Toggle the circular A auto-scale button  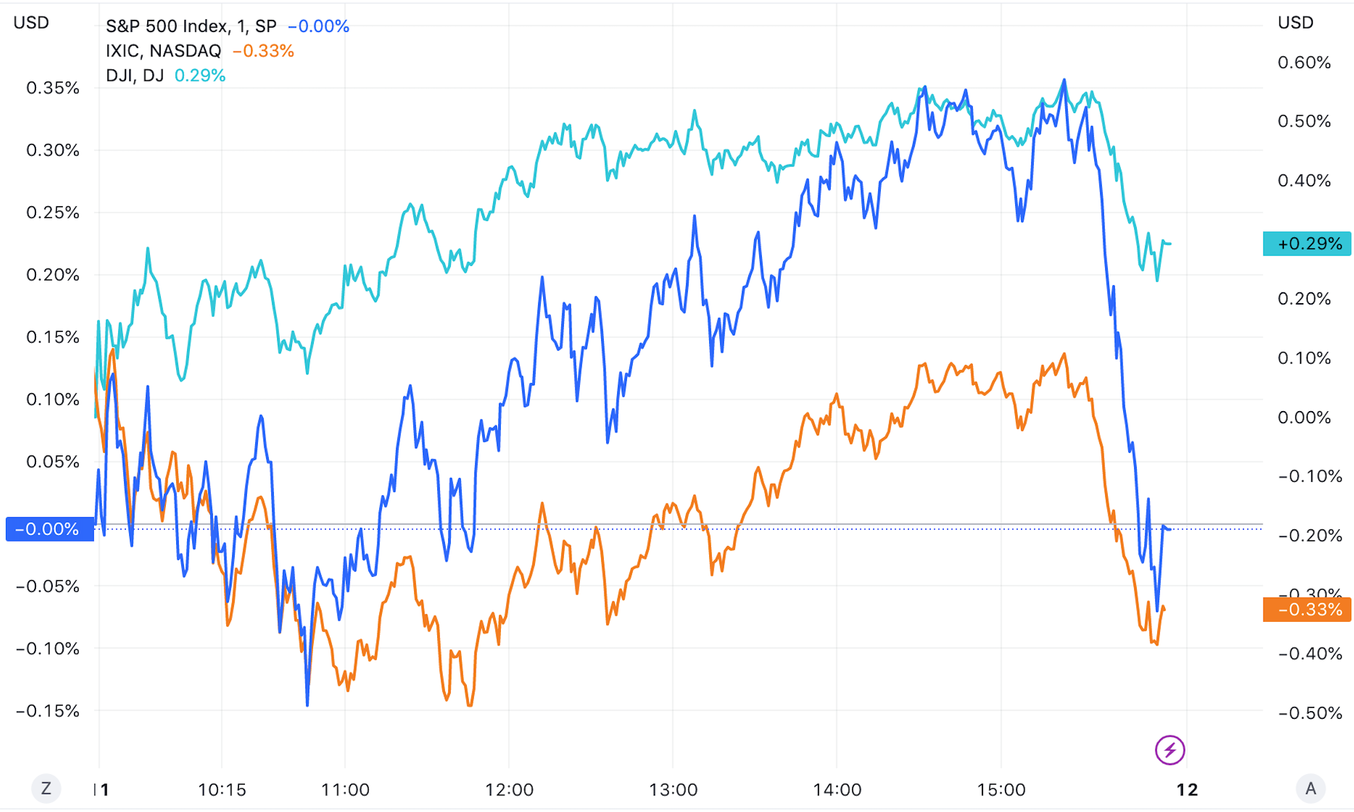(x=1310, y=788)
